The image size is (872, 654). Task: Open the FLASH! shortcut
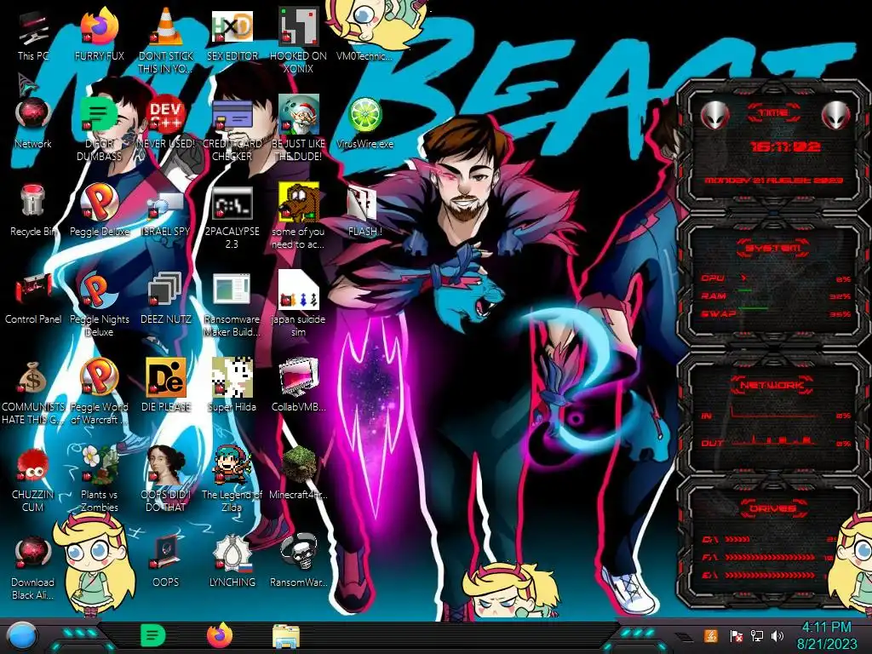pyautogui.click(x=364, y=211)
